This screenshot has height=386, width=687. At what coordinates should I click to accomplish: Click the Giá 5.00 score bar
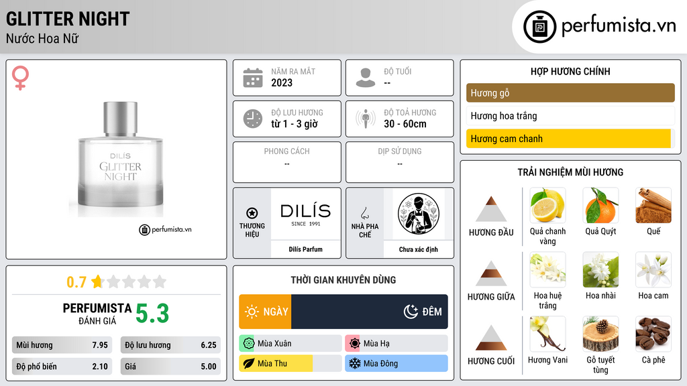click(170, 367)
